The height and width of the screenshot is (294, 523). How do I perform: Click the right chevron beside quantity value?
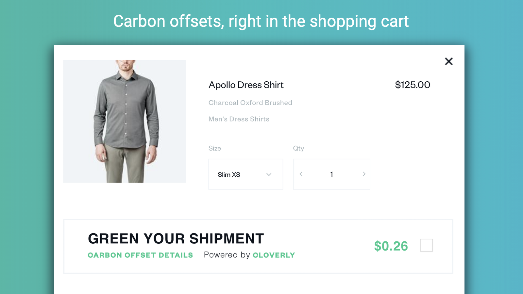tap(364, 174)
